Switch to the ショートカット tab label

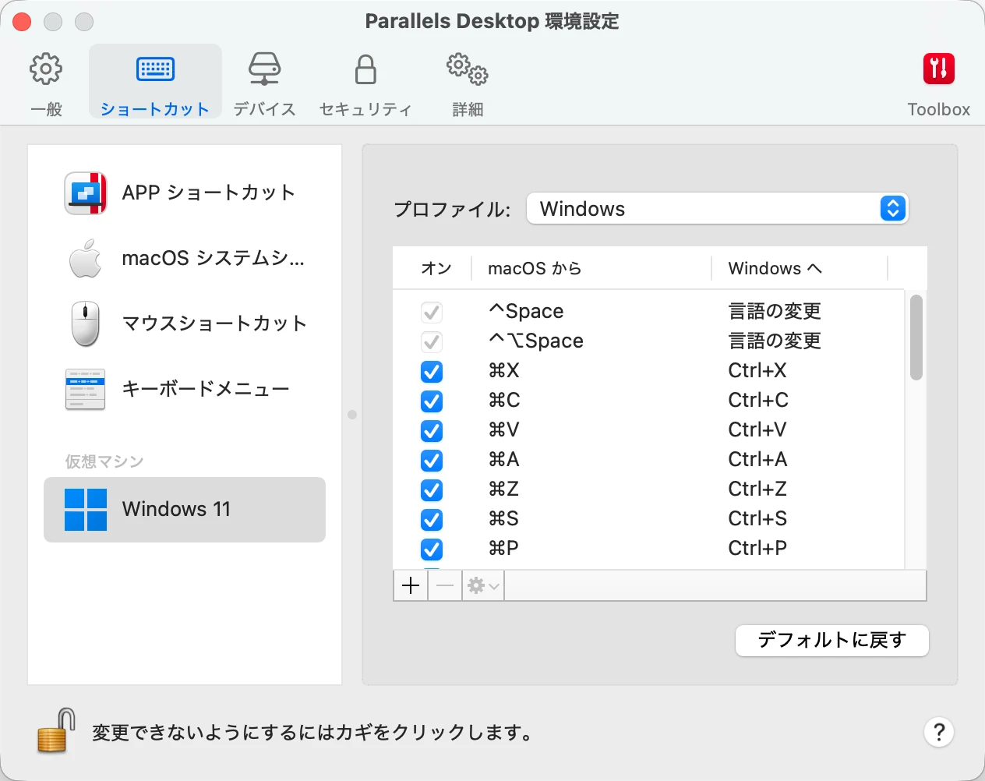155,109
